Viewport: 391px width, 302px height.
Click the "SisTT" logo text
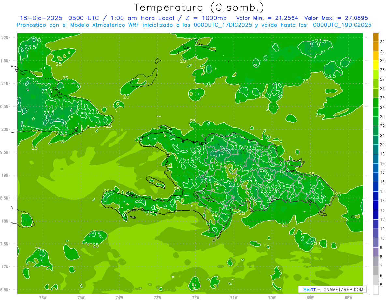309,289
